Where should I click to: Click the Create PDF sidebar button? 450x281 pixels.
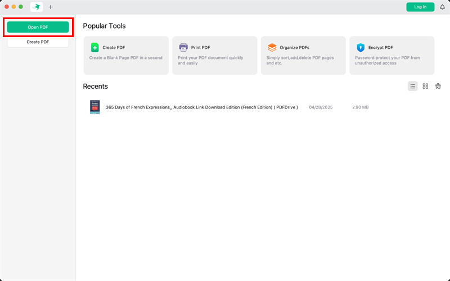click(38, 42)
